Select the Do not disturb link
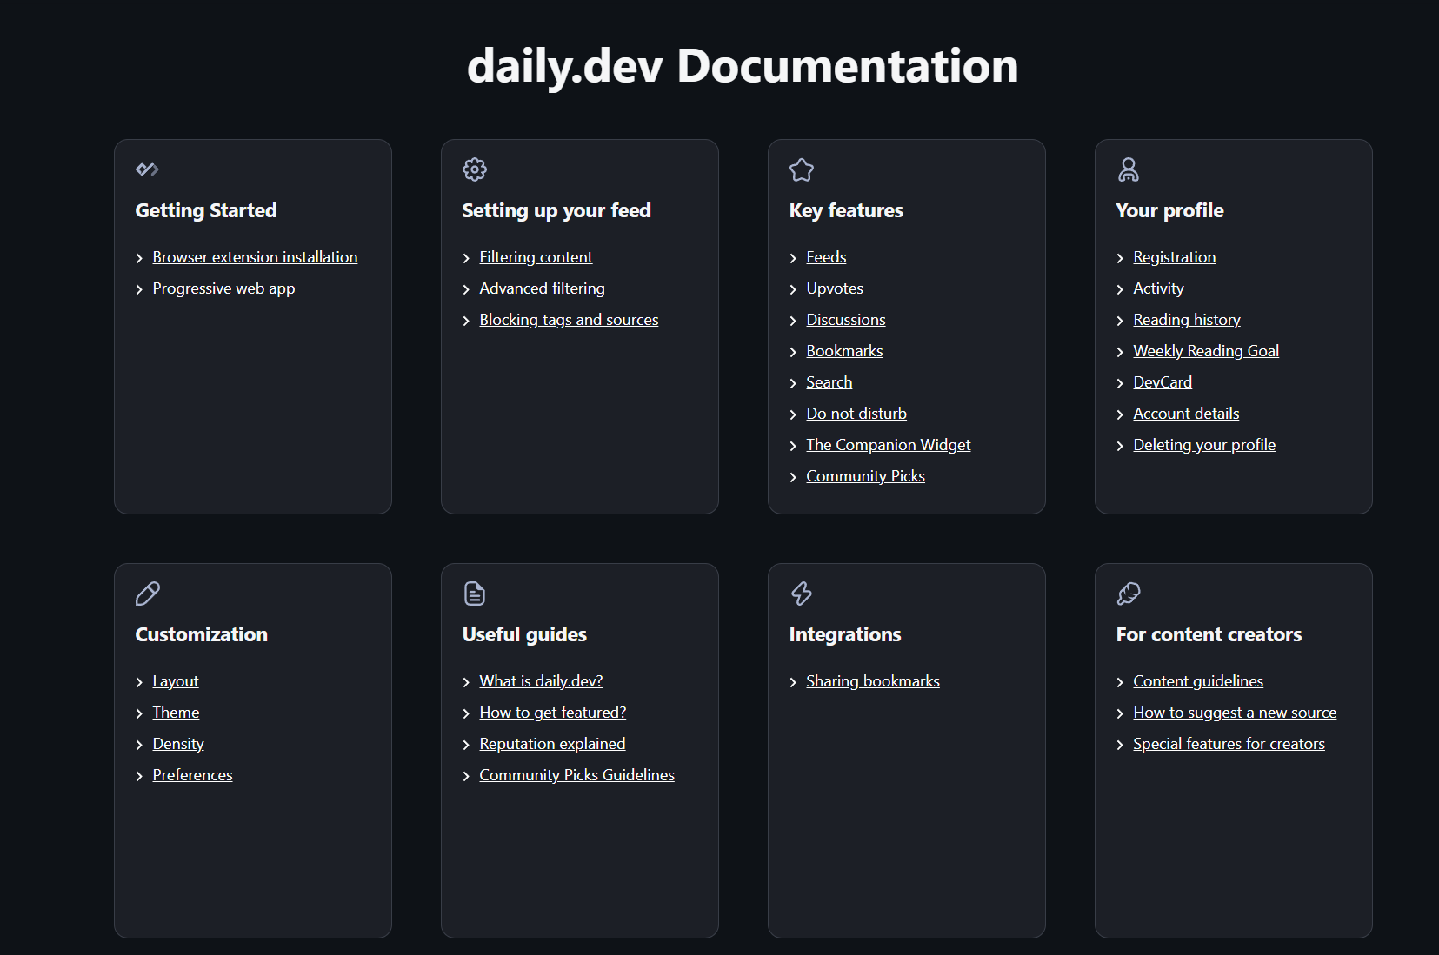This screenshot has height=955, width=1439. 856,413
